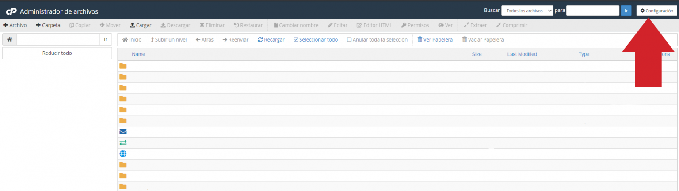Click the Mover toolbar button
Image resolution: width=679 pixels, height=191 pixels.
[x=110, y=25]
